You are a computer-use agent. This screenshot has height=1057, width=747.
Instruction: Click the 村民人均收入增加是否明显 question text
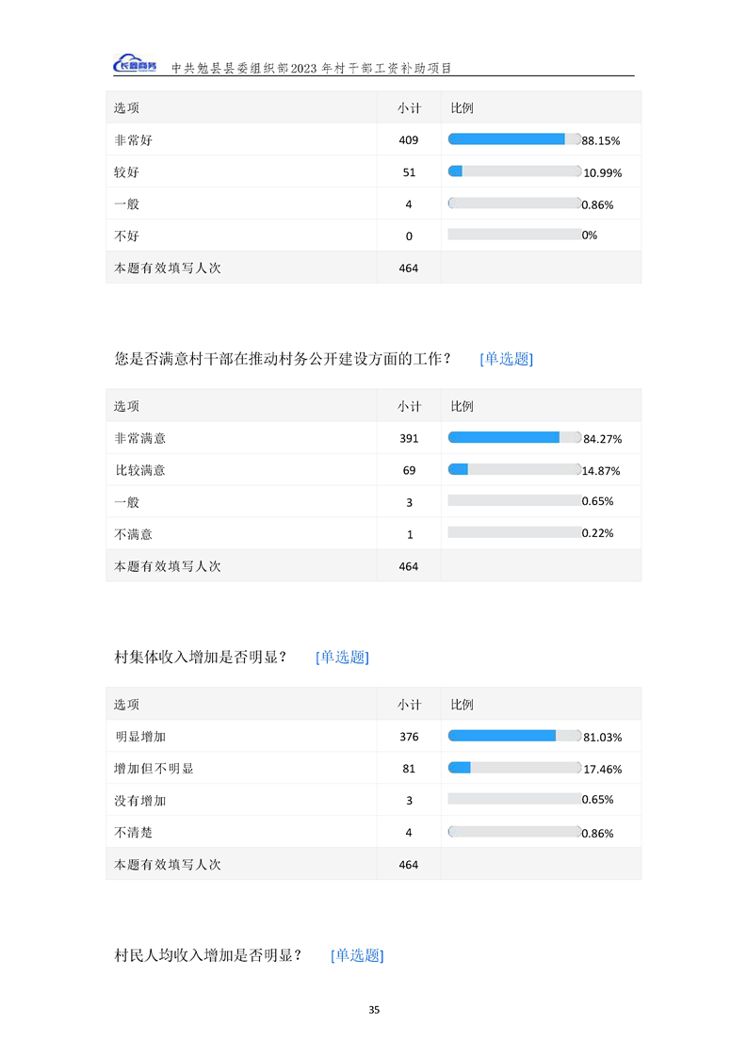pos(207,955)
